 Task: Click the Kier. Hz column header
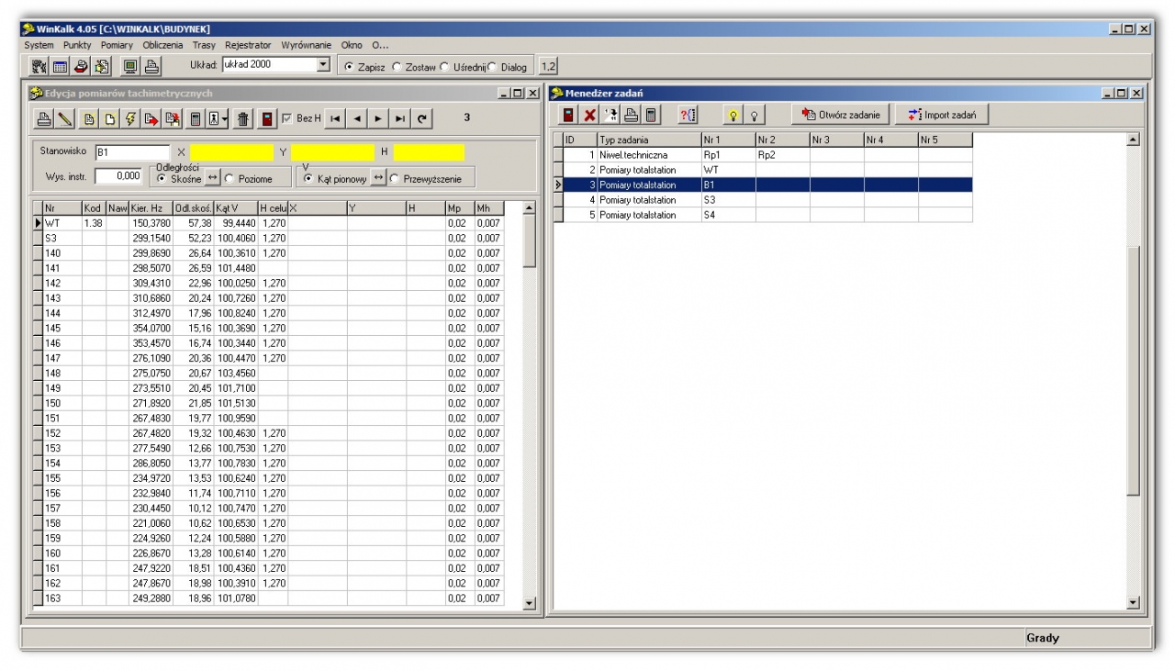click(151, 208)
